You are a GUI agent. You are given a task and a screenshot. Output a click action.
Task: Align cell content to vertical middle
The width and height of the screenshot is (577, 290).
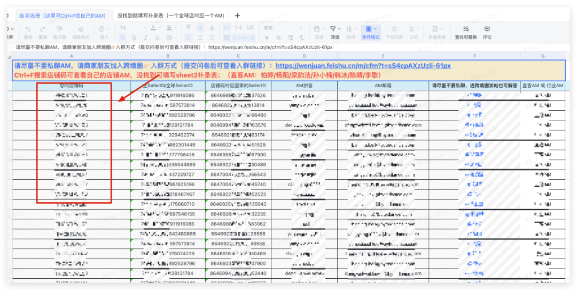tap(200, 28)
